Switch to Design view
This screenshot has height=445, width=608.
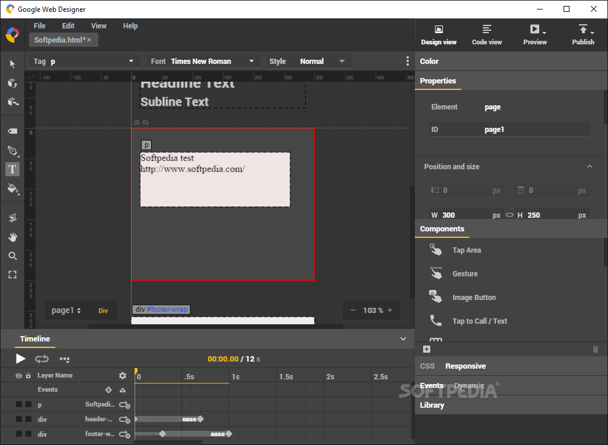click(439, 35)
